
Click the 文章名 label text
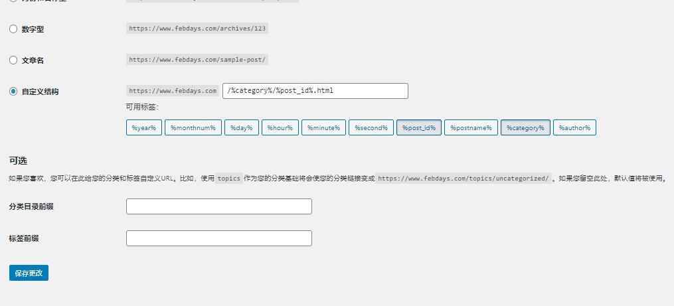pyautogui.click(x=33, y=60)
